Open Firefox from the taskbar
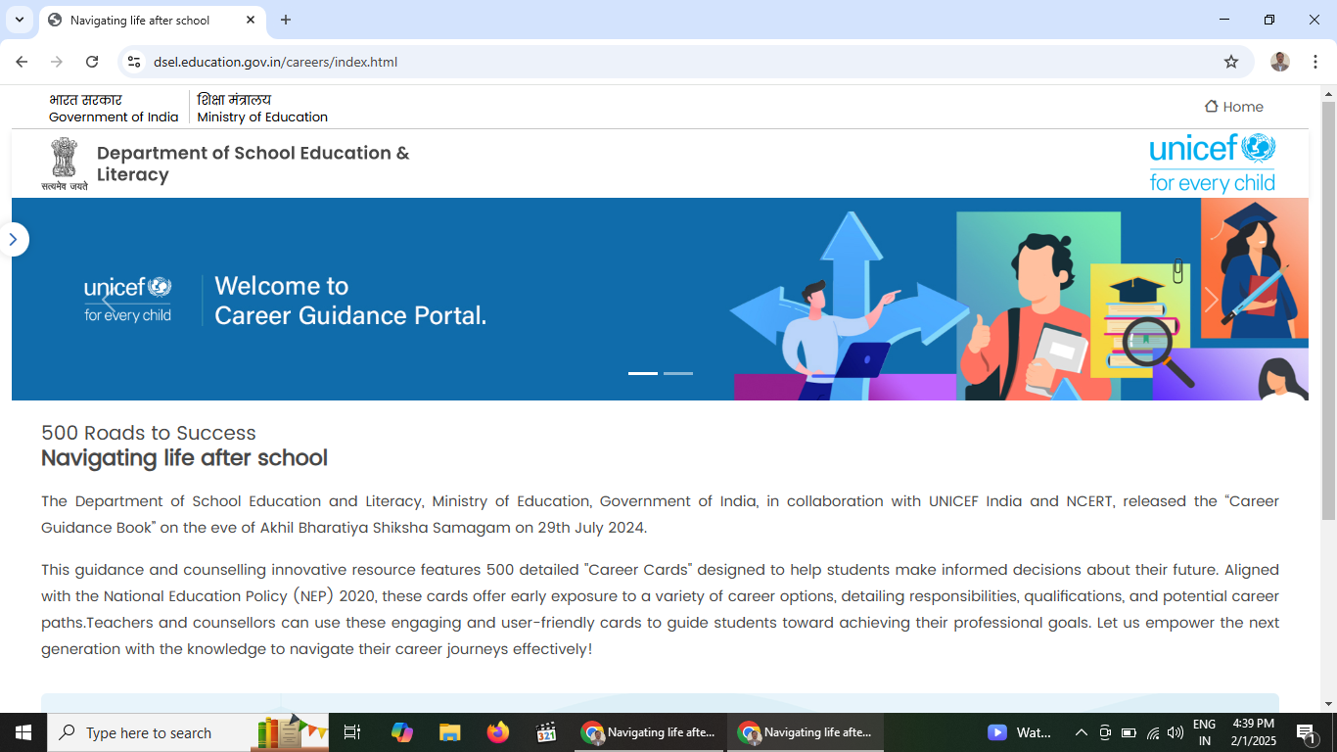The height and width of the screenshot is (752, 1337). (498, 732)
